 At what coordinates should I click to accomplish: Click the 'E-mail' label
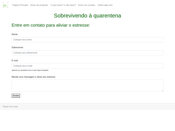pyautogui.click(x=15, y=60)
